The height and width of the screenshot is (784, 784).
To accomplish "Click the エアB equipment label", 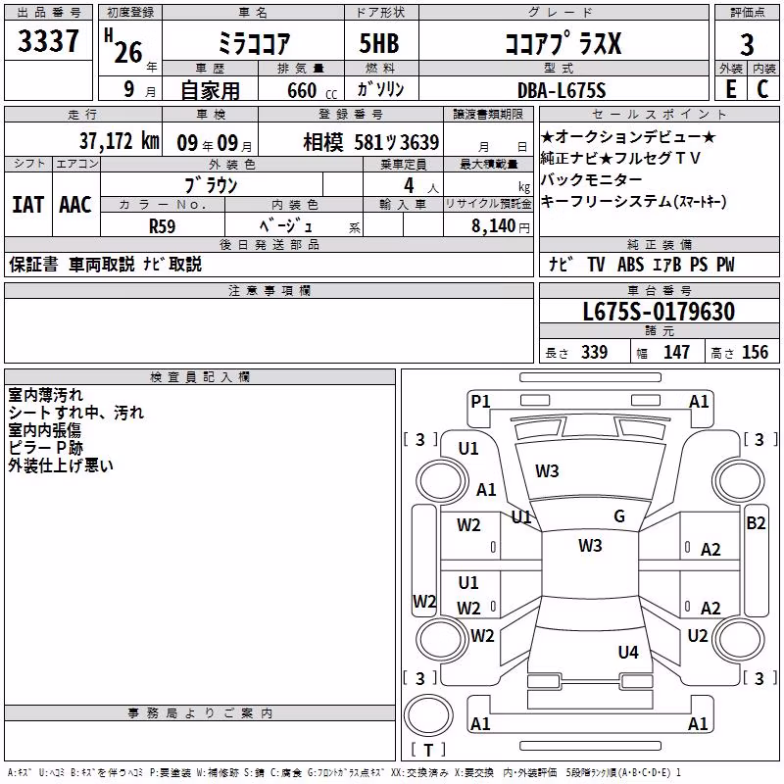I will 667,265.
